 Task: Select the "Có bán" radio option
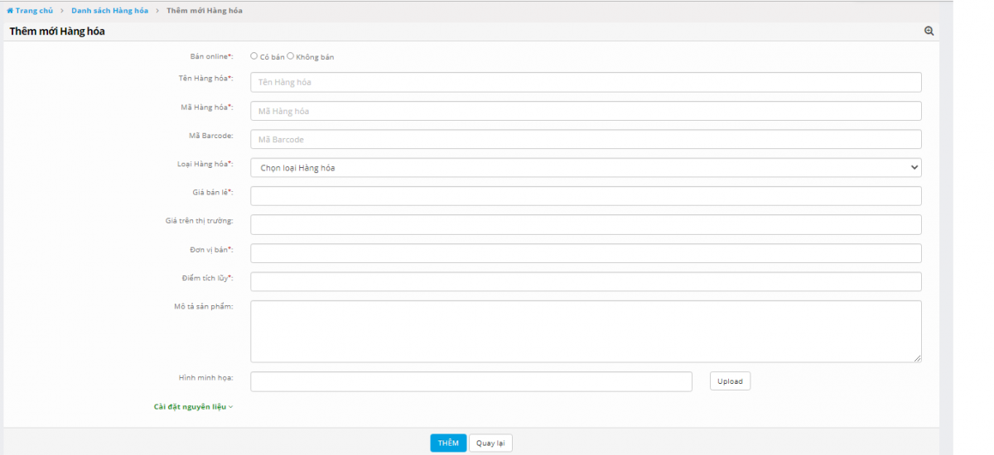coord(254,56)
